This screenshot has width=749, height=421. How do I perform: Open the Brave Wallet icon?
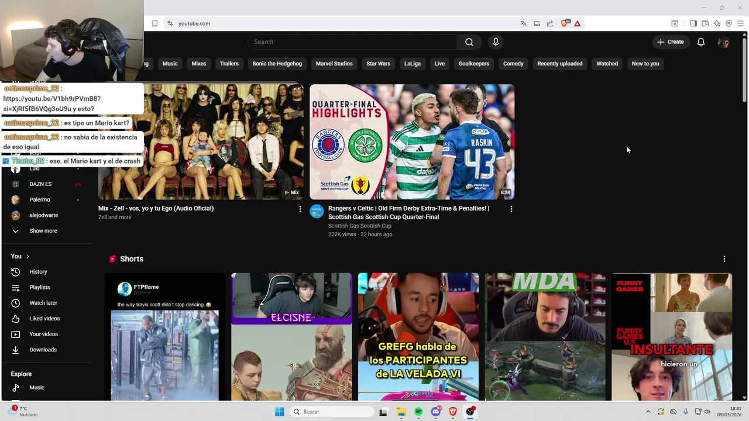705,23
